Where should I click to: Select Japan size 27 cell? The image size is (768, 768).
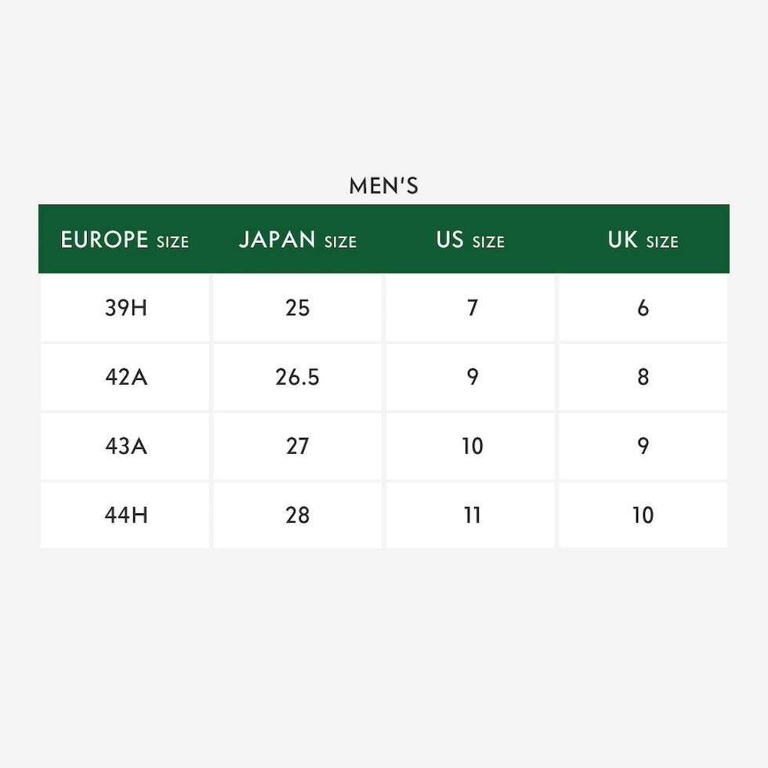298,446
